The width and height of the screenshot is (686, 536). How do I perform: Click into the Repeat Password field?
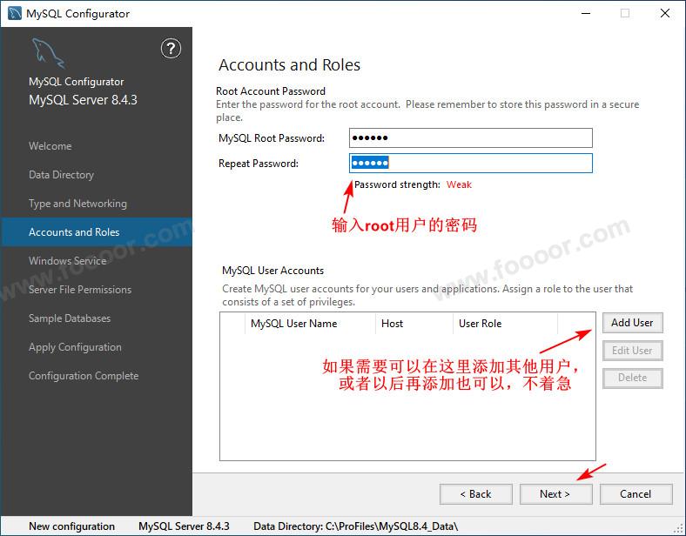[x=470, y=164]
